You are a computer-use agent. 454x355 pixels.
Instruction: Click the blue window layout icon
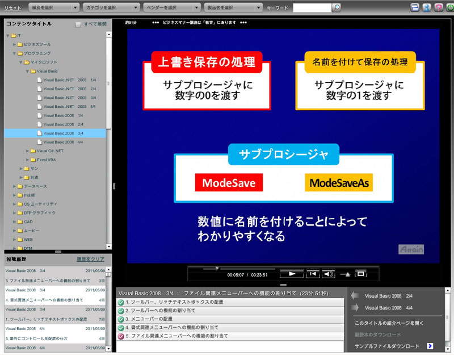415,7
